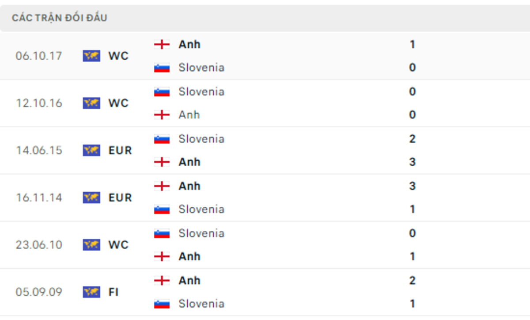Select the WC label of the 06.10.17 match
Image resolution: width=530 pixels, height=320 pixels.
click(118, 56)
